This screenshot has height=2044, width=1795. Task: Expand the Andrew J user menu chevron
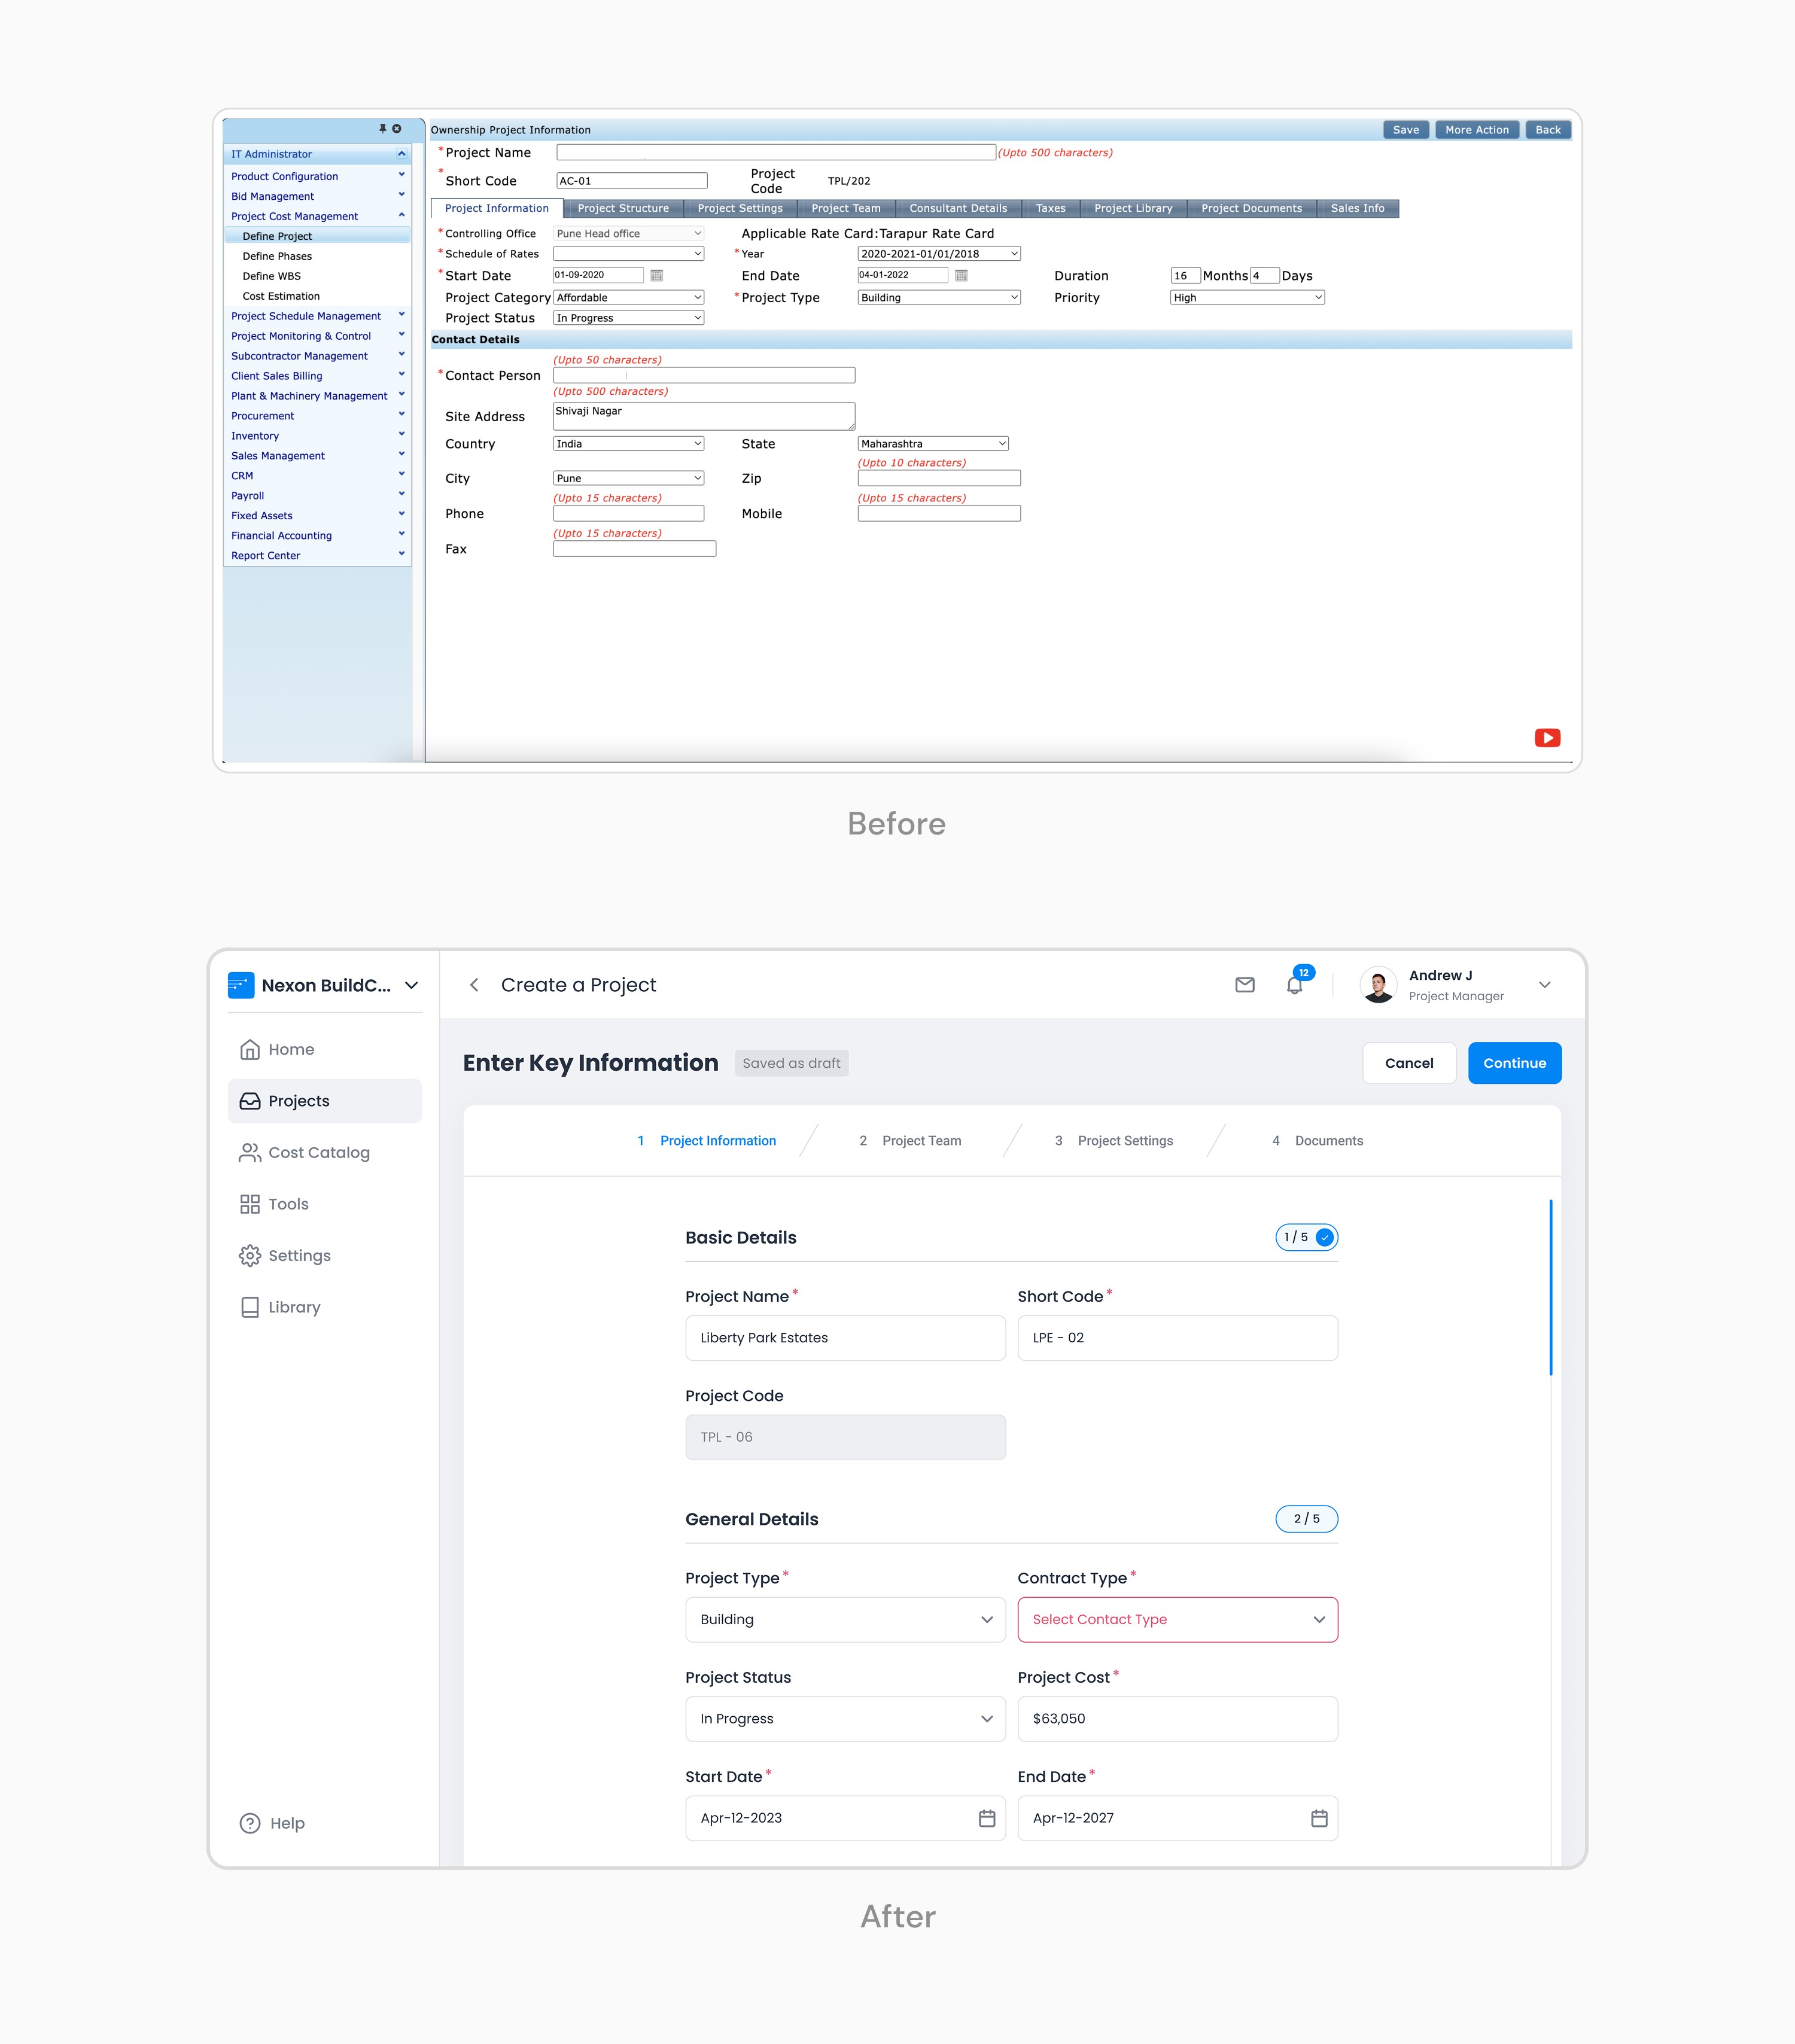click(x=1545, y=985)
